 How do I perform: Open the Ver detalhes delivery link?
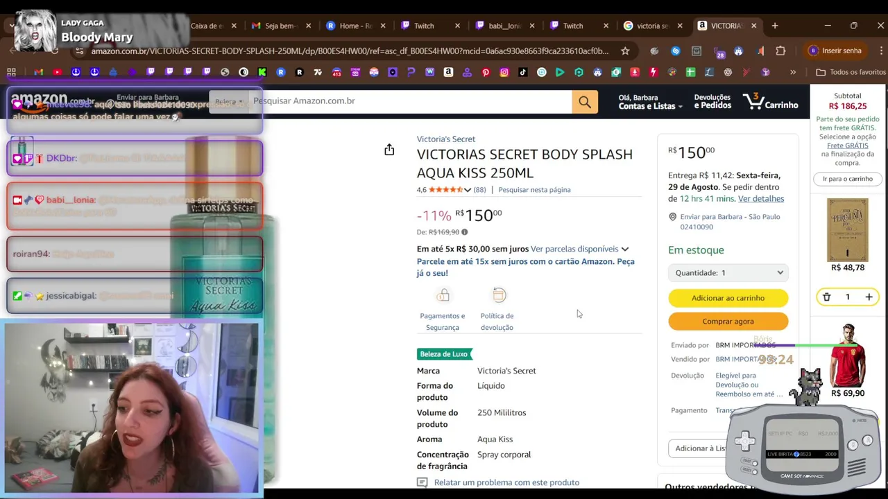(x=760, y=199)
